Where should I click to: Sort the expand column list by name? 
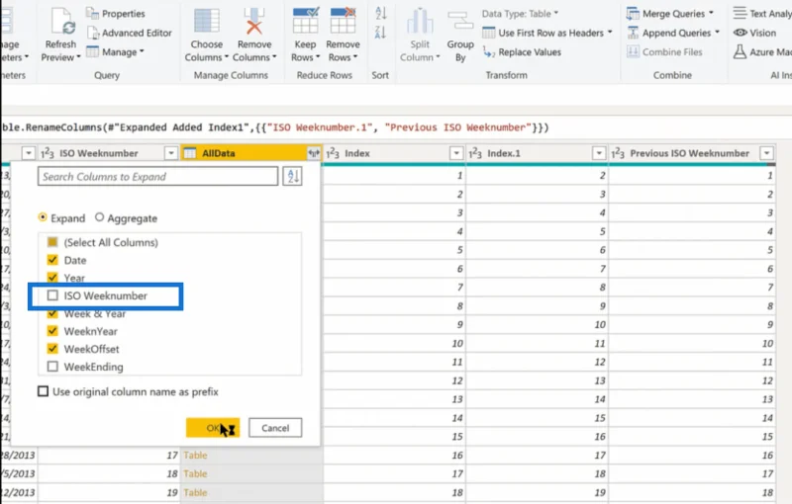click(292, 176)
